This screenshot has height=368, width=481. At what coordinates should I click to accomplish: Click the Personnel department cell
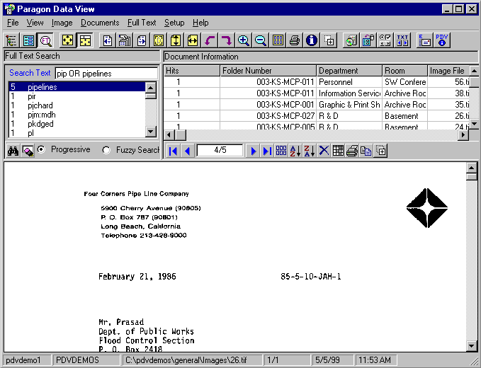[x=349, y=82]
